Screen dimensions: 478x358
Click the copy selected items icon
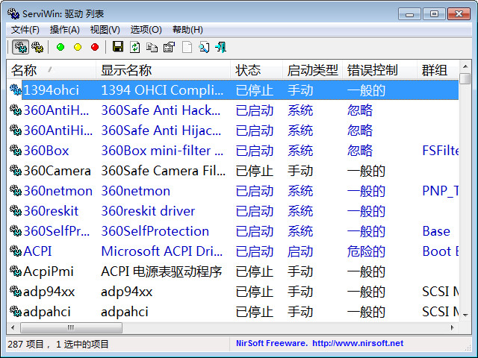point(152,47)
